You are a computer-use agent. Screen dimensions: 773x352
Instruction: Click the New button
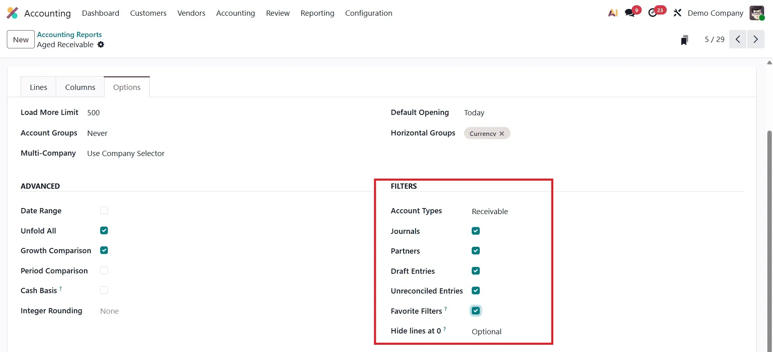pyautogui.click(x=21, y=40)
